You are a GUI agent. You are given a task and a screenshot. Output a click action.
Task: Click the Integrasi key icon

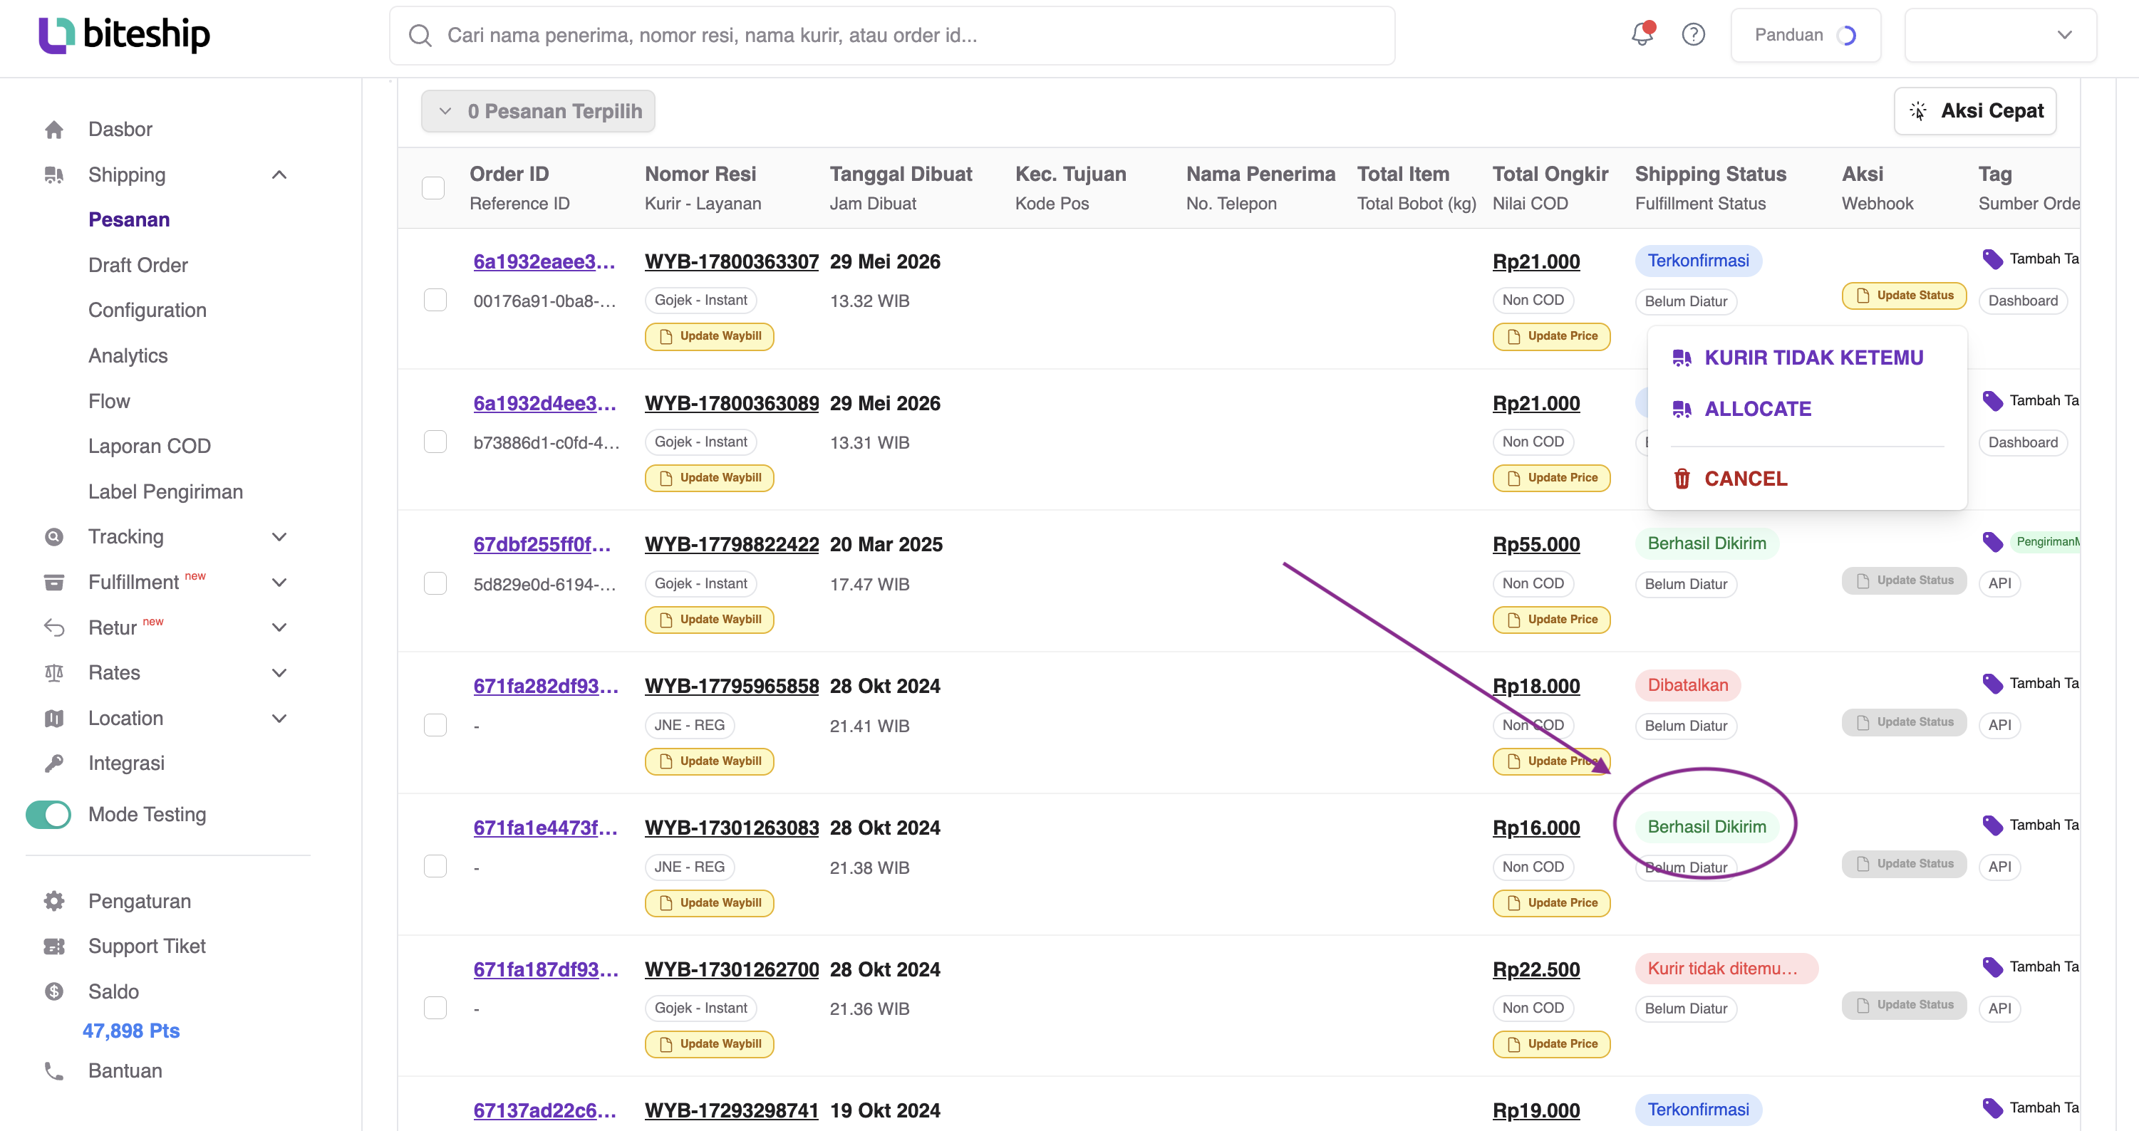pos(54,763)
